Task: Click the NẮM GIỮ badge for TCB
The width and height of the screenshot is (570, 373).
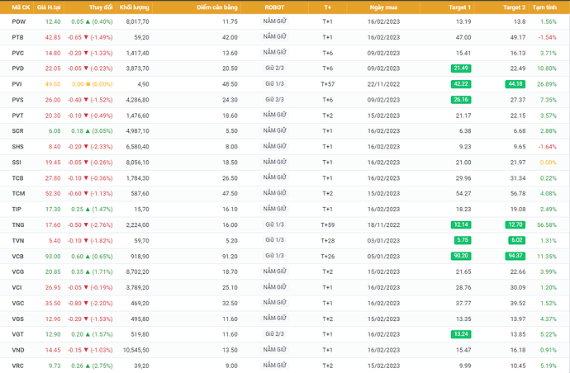Action: point(275,178)
